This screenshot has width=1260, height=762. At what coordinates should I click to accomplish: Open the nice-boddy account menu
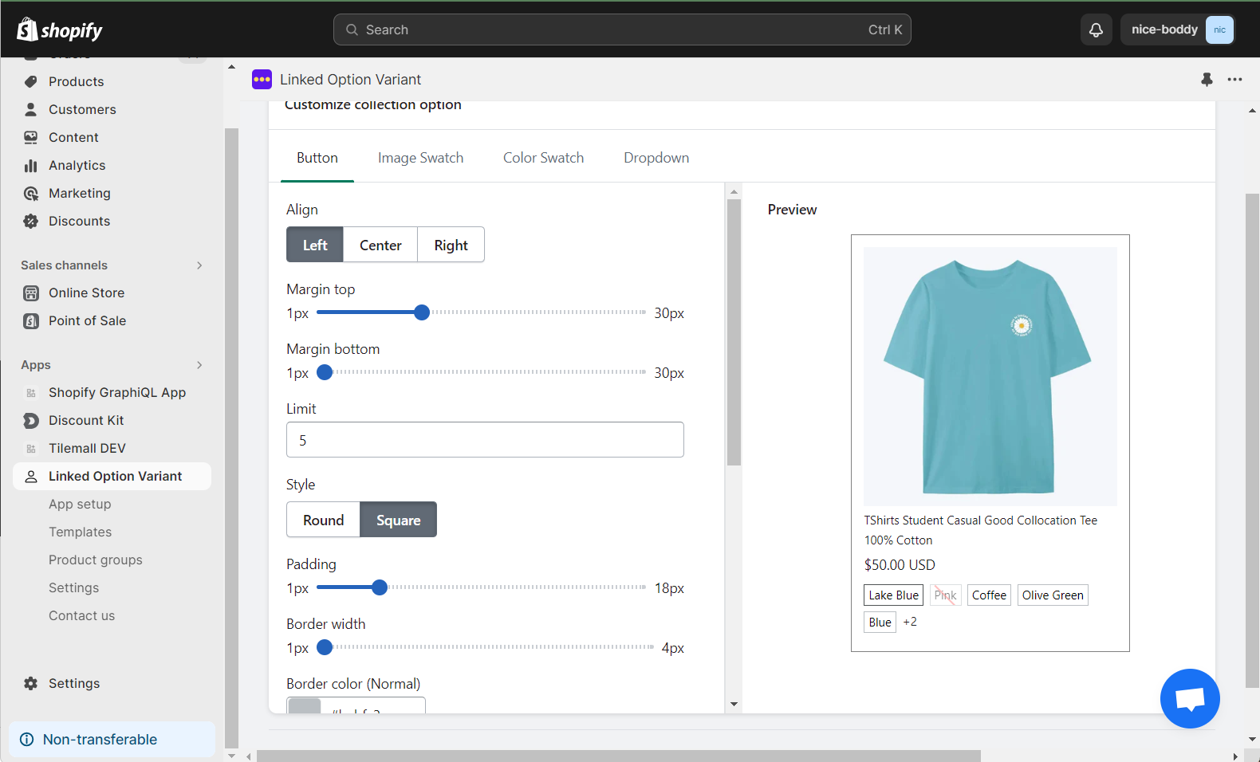click(1178, 29)
